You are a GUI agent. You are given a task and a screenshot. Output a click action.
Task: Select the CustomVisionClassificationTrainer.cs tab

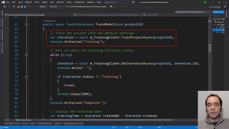click(189, 12)
